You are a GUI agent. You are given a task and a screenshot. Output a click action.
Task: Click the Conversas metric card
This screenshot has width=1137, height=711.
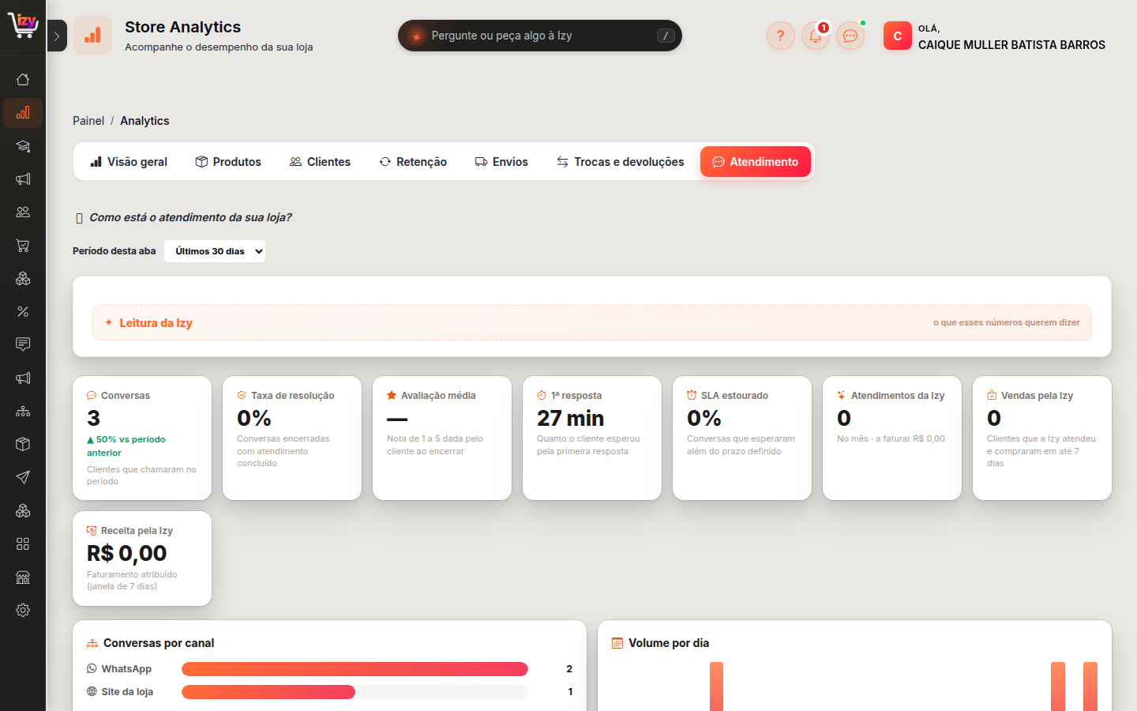coord(142,438)
